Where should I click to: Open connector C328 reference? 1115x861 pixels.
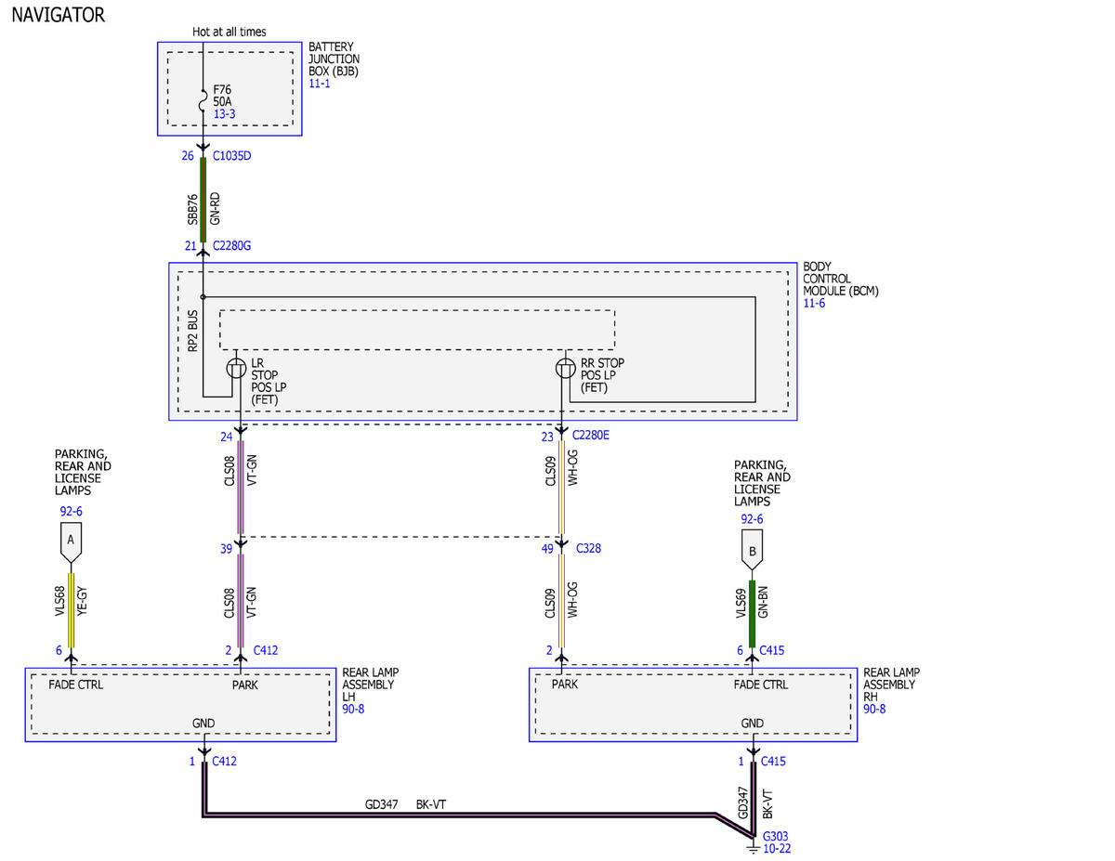tap(588, 548)
